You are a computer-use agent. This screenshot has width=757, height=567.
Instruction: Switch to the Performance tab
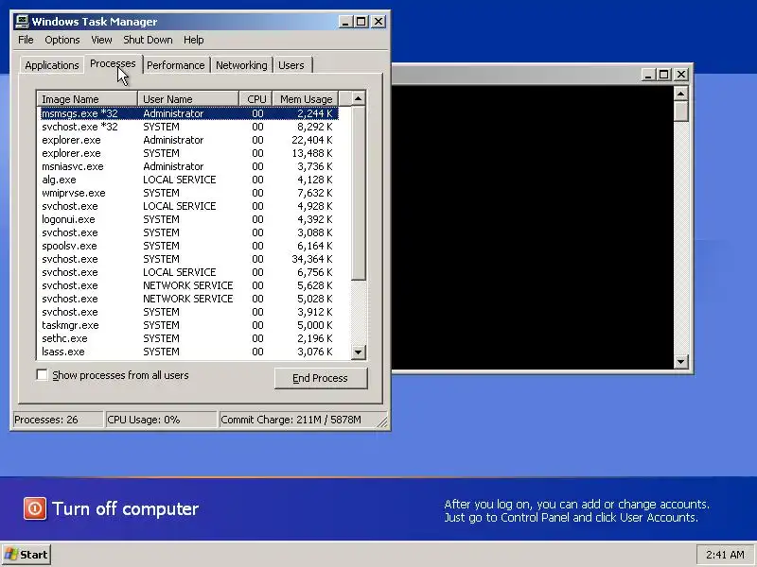coord(176,65)
